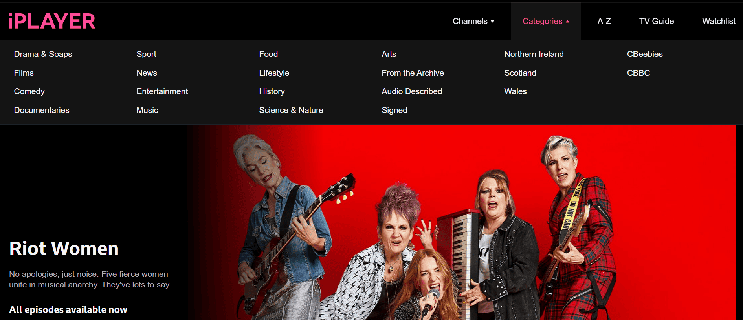Open the Riot Women title
The height and width of the screenshot is (320, 743).
point(64,248)
